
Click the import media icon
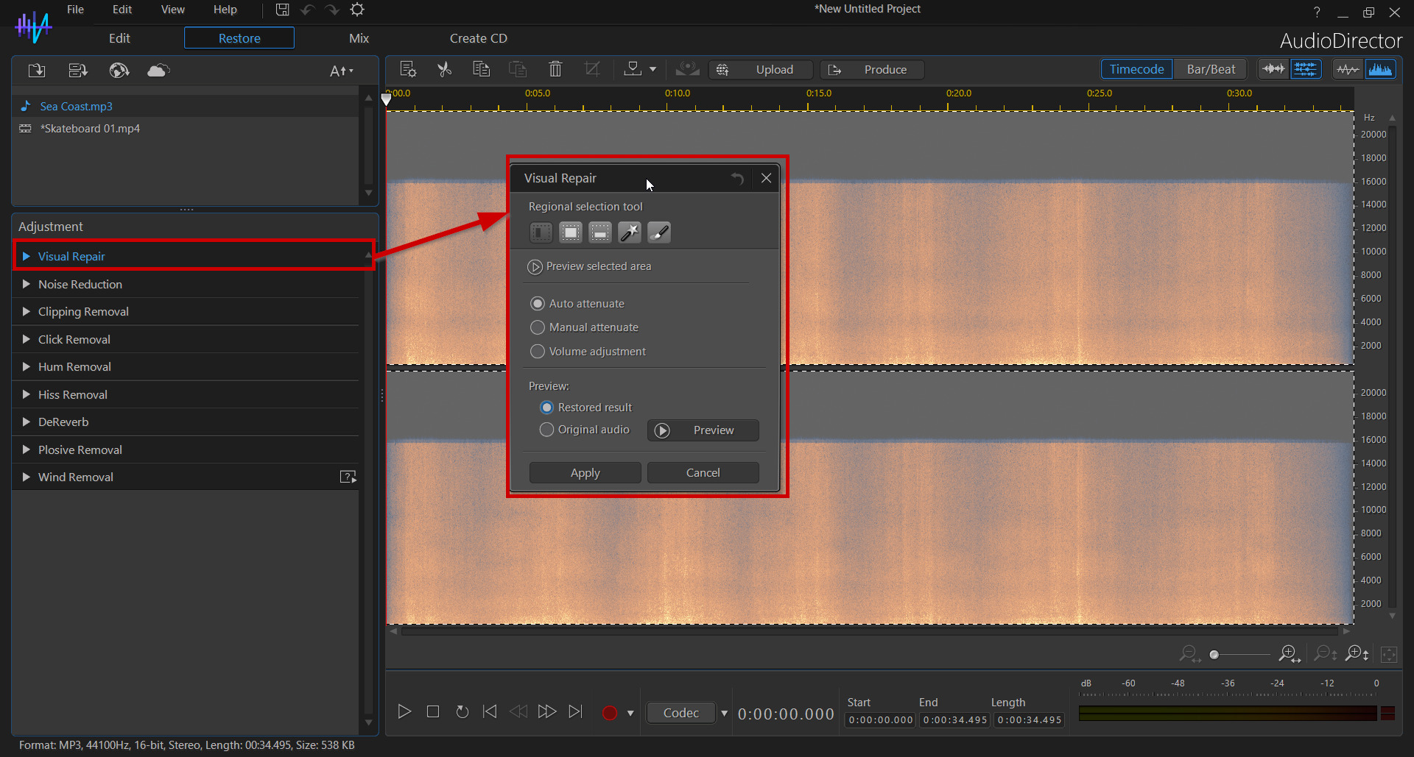click(x=37, y=71)
